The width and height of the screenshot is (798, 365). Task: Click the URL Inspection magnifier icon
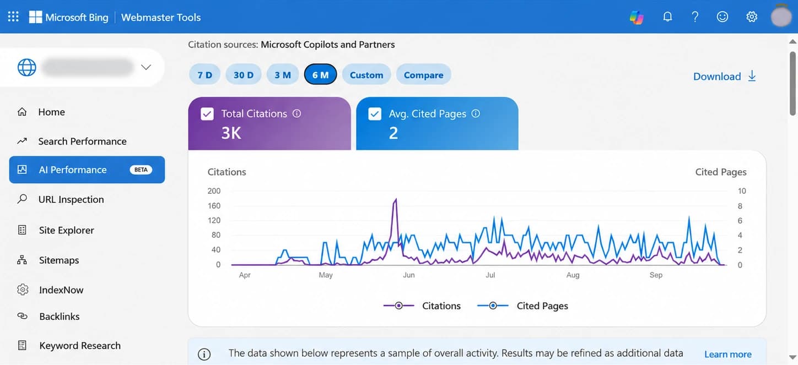pos(22,199)
